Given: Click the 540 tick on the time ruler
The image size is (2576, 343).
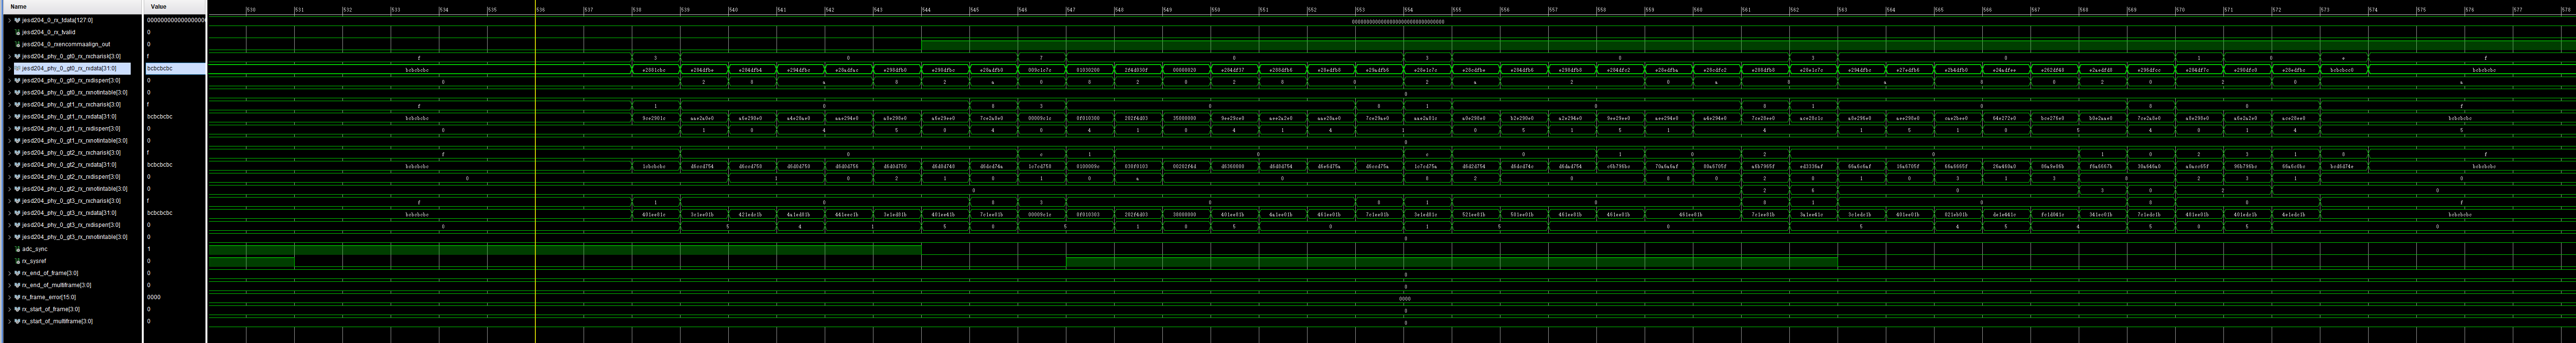Looking at the screenshot, I should coord(733,9).
